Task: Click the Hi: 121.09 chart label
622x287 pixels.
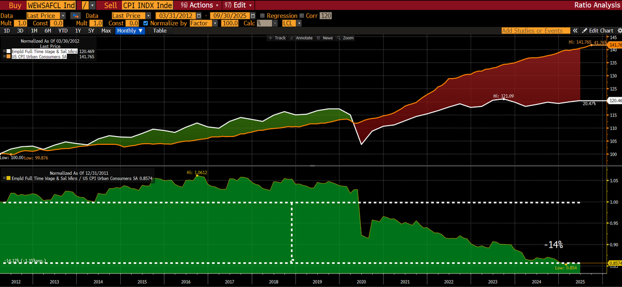Action: (x=503, y=96)
